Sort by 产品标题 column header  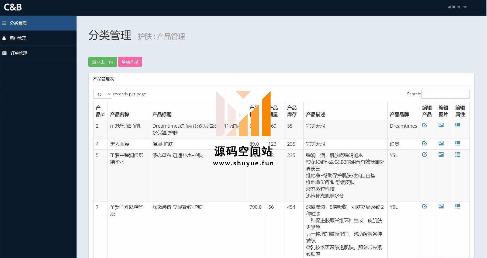[x=198, y=111]
